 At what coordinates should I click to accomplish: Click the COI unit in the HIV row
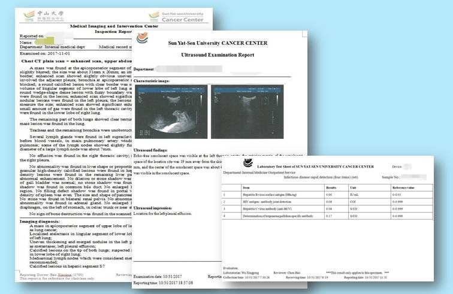(353, 202)
